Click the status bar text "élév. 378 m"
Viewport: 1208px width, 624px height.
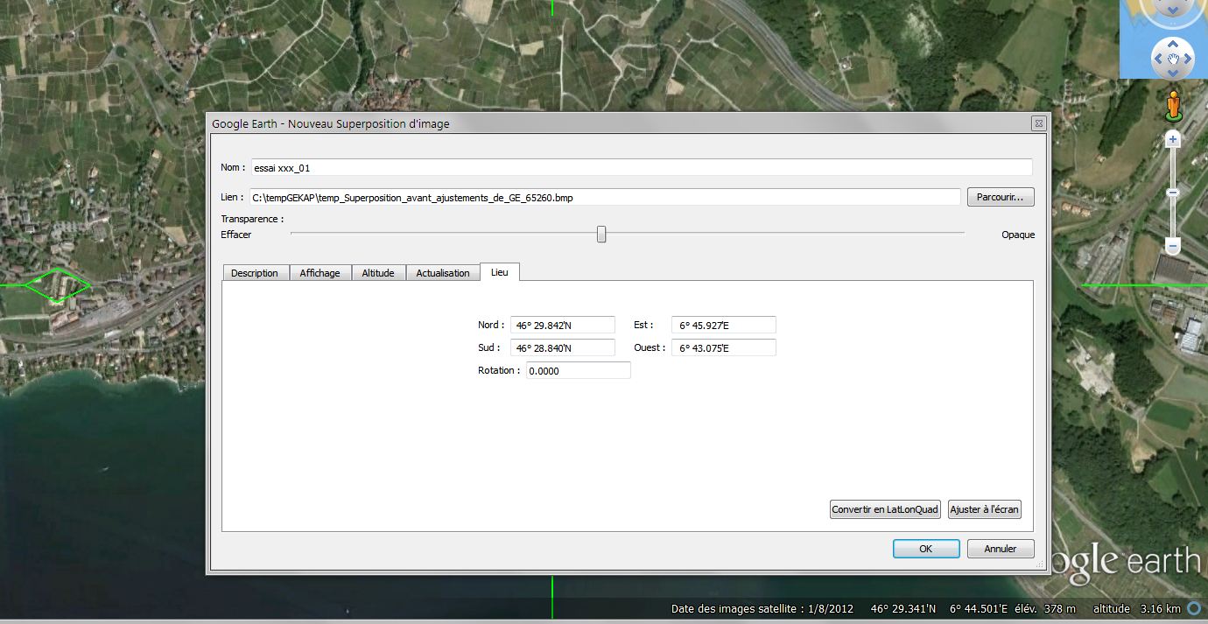1045,609
